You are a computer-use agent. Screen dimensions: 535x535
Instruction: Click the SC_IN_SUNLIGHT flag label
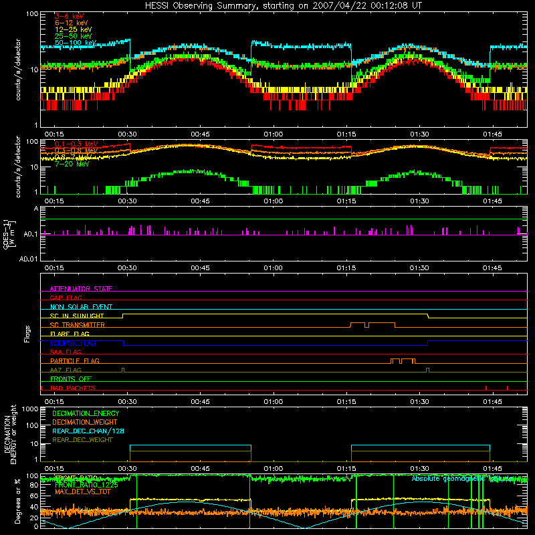tap(77, 316)
